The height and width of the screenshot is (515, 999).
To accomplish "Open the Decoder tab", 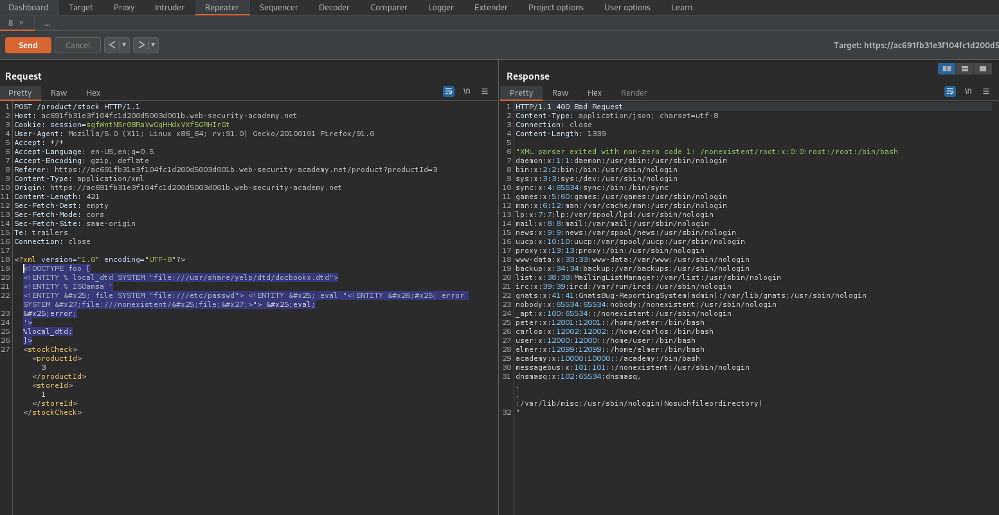I will (334, 7).
